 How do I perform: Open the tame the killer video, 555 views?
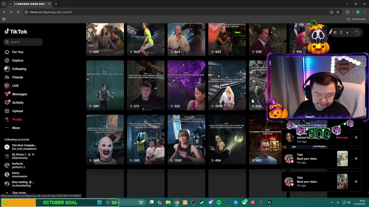(186, 85)
